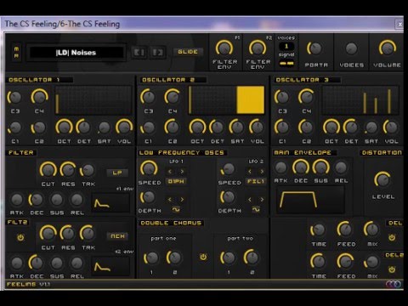Click the DEL TIME knob
The height and width of the screenshot is (306, 408).
click(318, 229)
